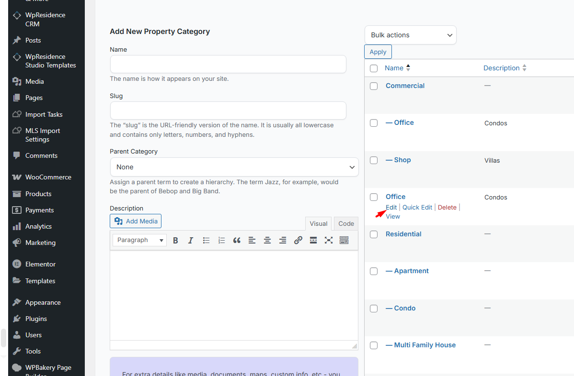Screen dimensions: 574x376
Task: Insert a numbered list in editor
Action: [x=221, y=240]
